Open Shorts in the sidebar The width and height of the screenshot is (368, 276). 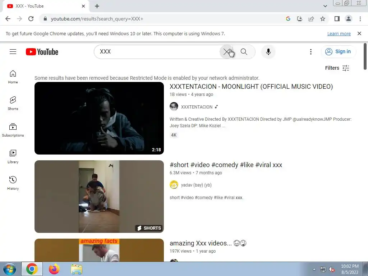point(13,103)
